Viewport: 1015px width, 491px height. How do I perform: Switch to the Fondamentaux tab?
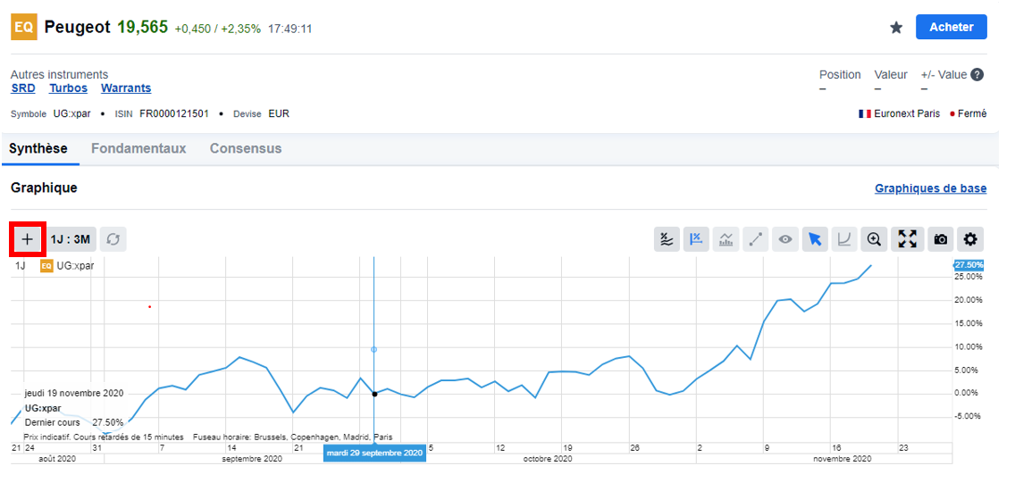[138, 149]
